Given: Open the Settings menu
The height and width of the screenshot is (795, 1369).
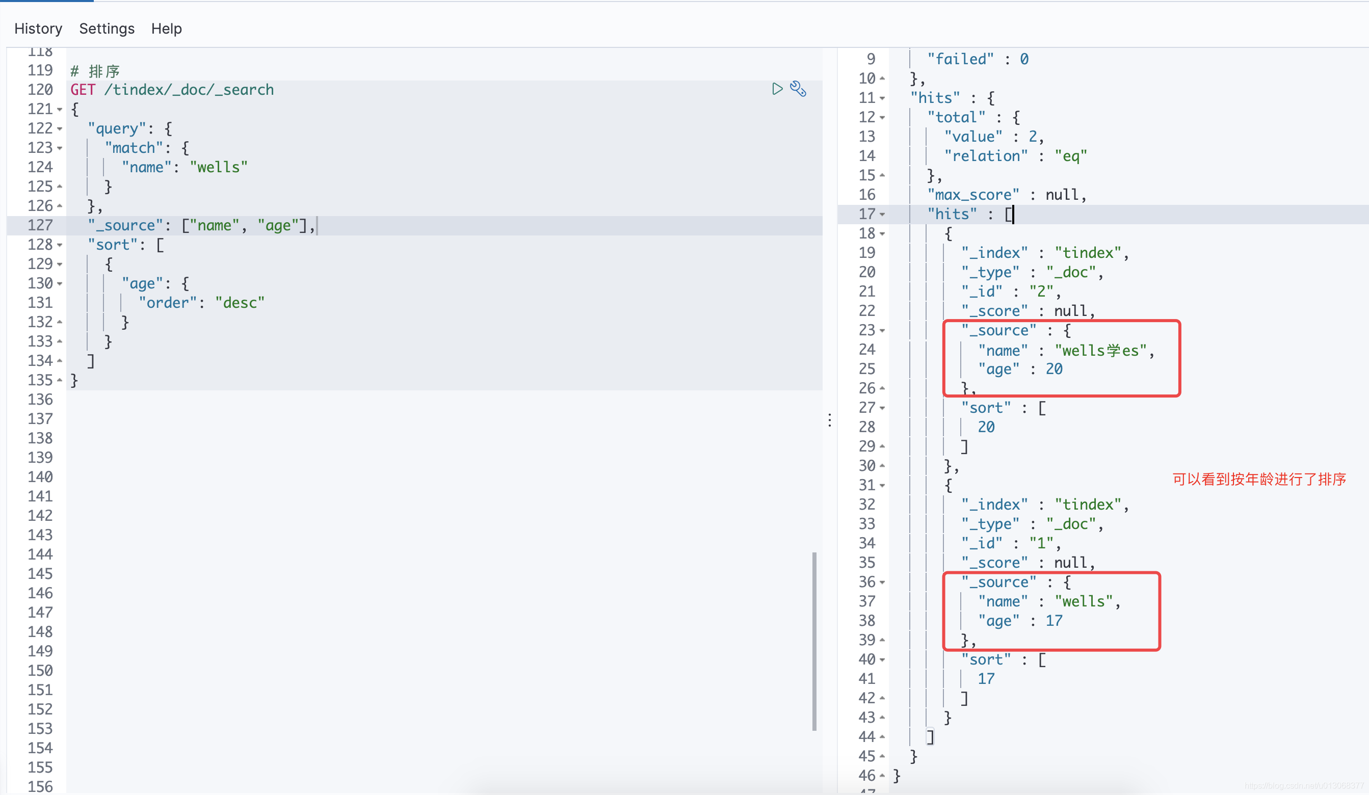Looking at the screenshot, I should [107, 28].
